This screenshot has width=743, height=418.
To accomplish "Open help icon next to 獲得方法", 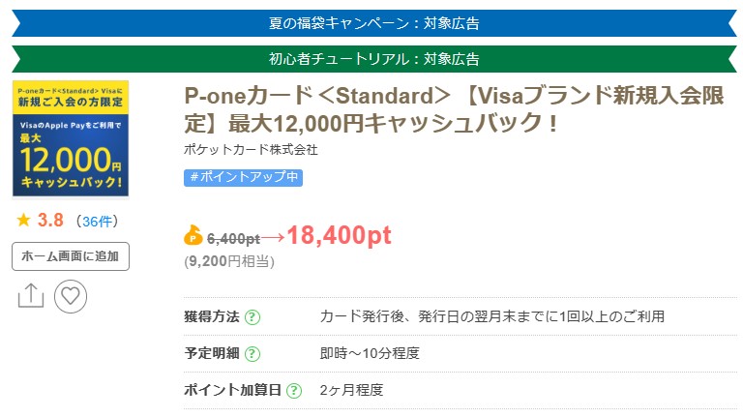I will point(253,317).
